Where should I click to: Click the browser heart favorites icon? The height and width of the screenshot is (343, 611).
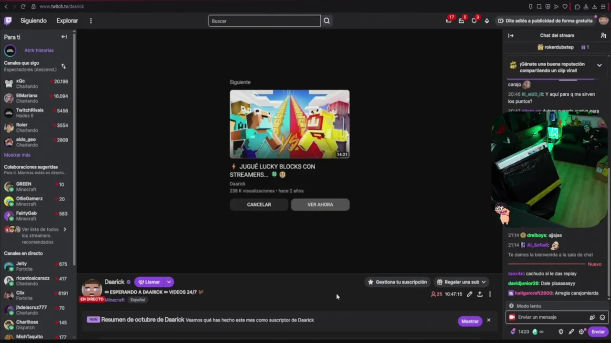coord(565,7)
